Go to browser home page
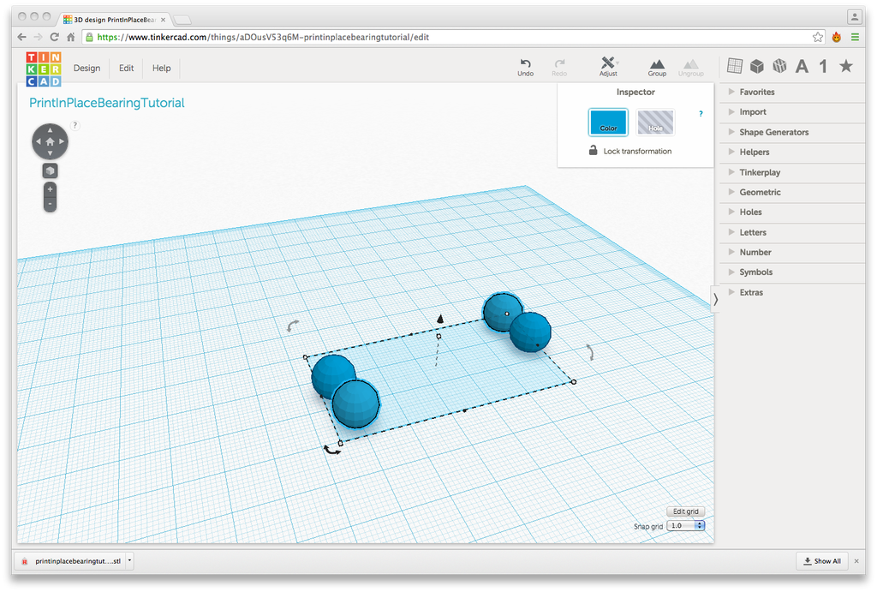877x592 pixels. (70, 37)
